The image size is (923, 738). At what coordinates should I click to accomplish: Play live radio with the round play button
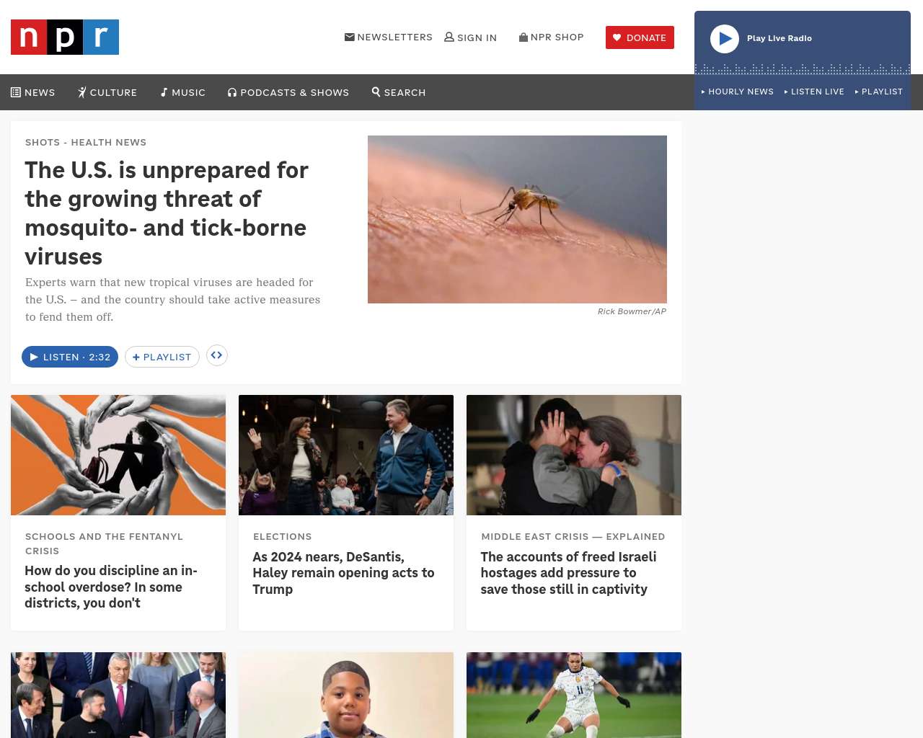(x=725, y=39)
